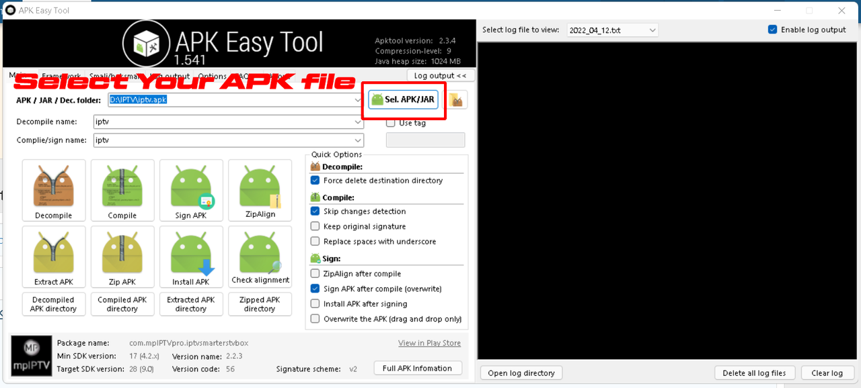Switch to the Framework tab
This screenshot has height=388, width=861.
point(61,77)
